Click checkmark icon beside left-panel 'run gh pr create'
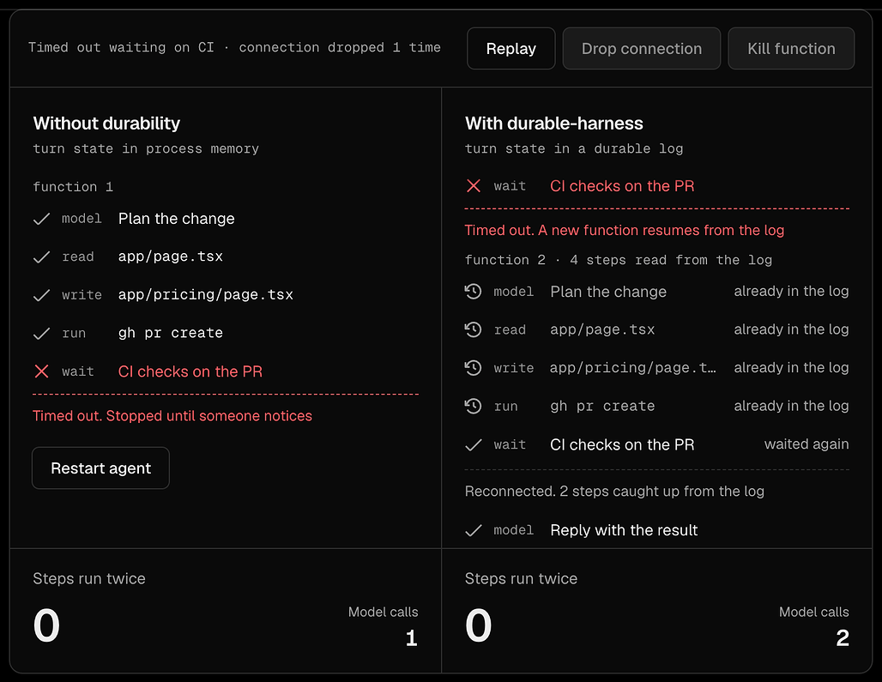 point(42,334)
